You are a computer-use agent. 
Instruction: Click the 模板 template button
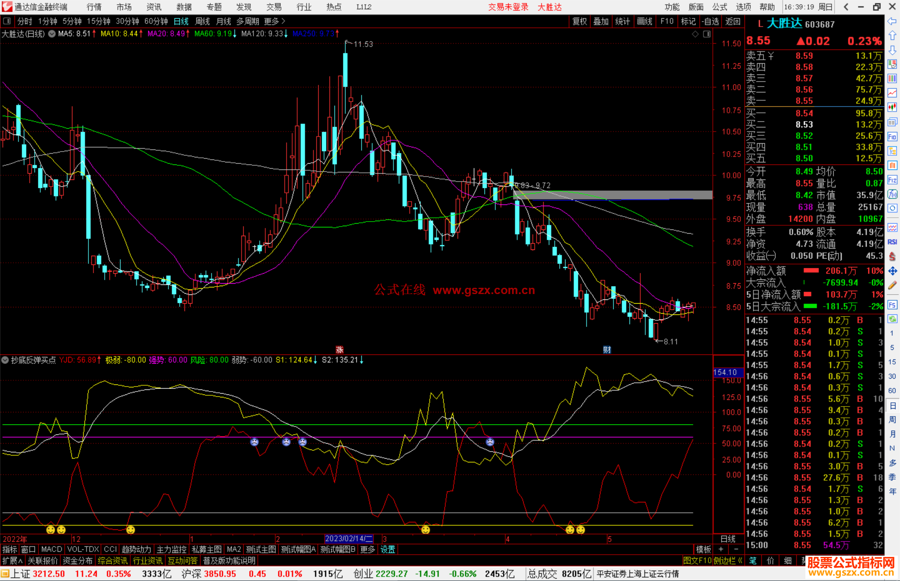pos(703,549)
